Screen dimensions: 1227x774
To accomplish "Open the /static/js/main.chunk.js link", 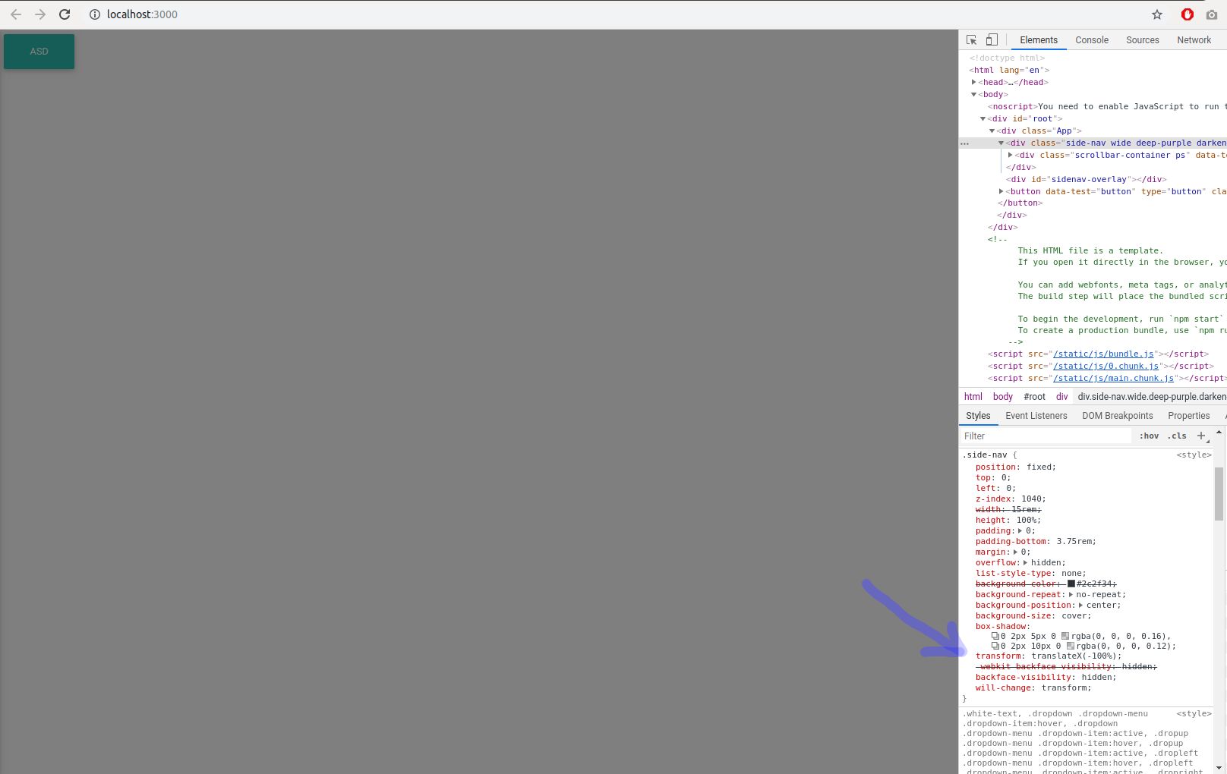I will pyautogui.click(x=1113, y=378).
